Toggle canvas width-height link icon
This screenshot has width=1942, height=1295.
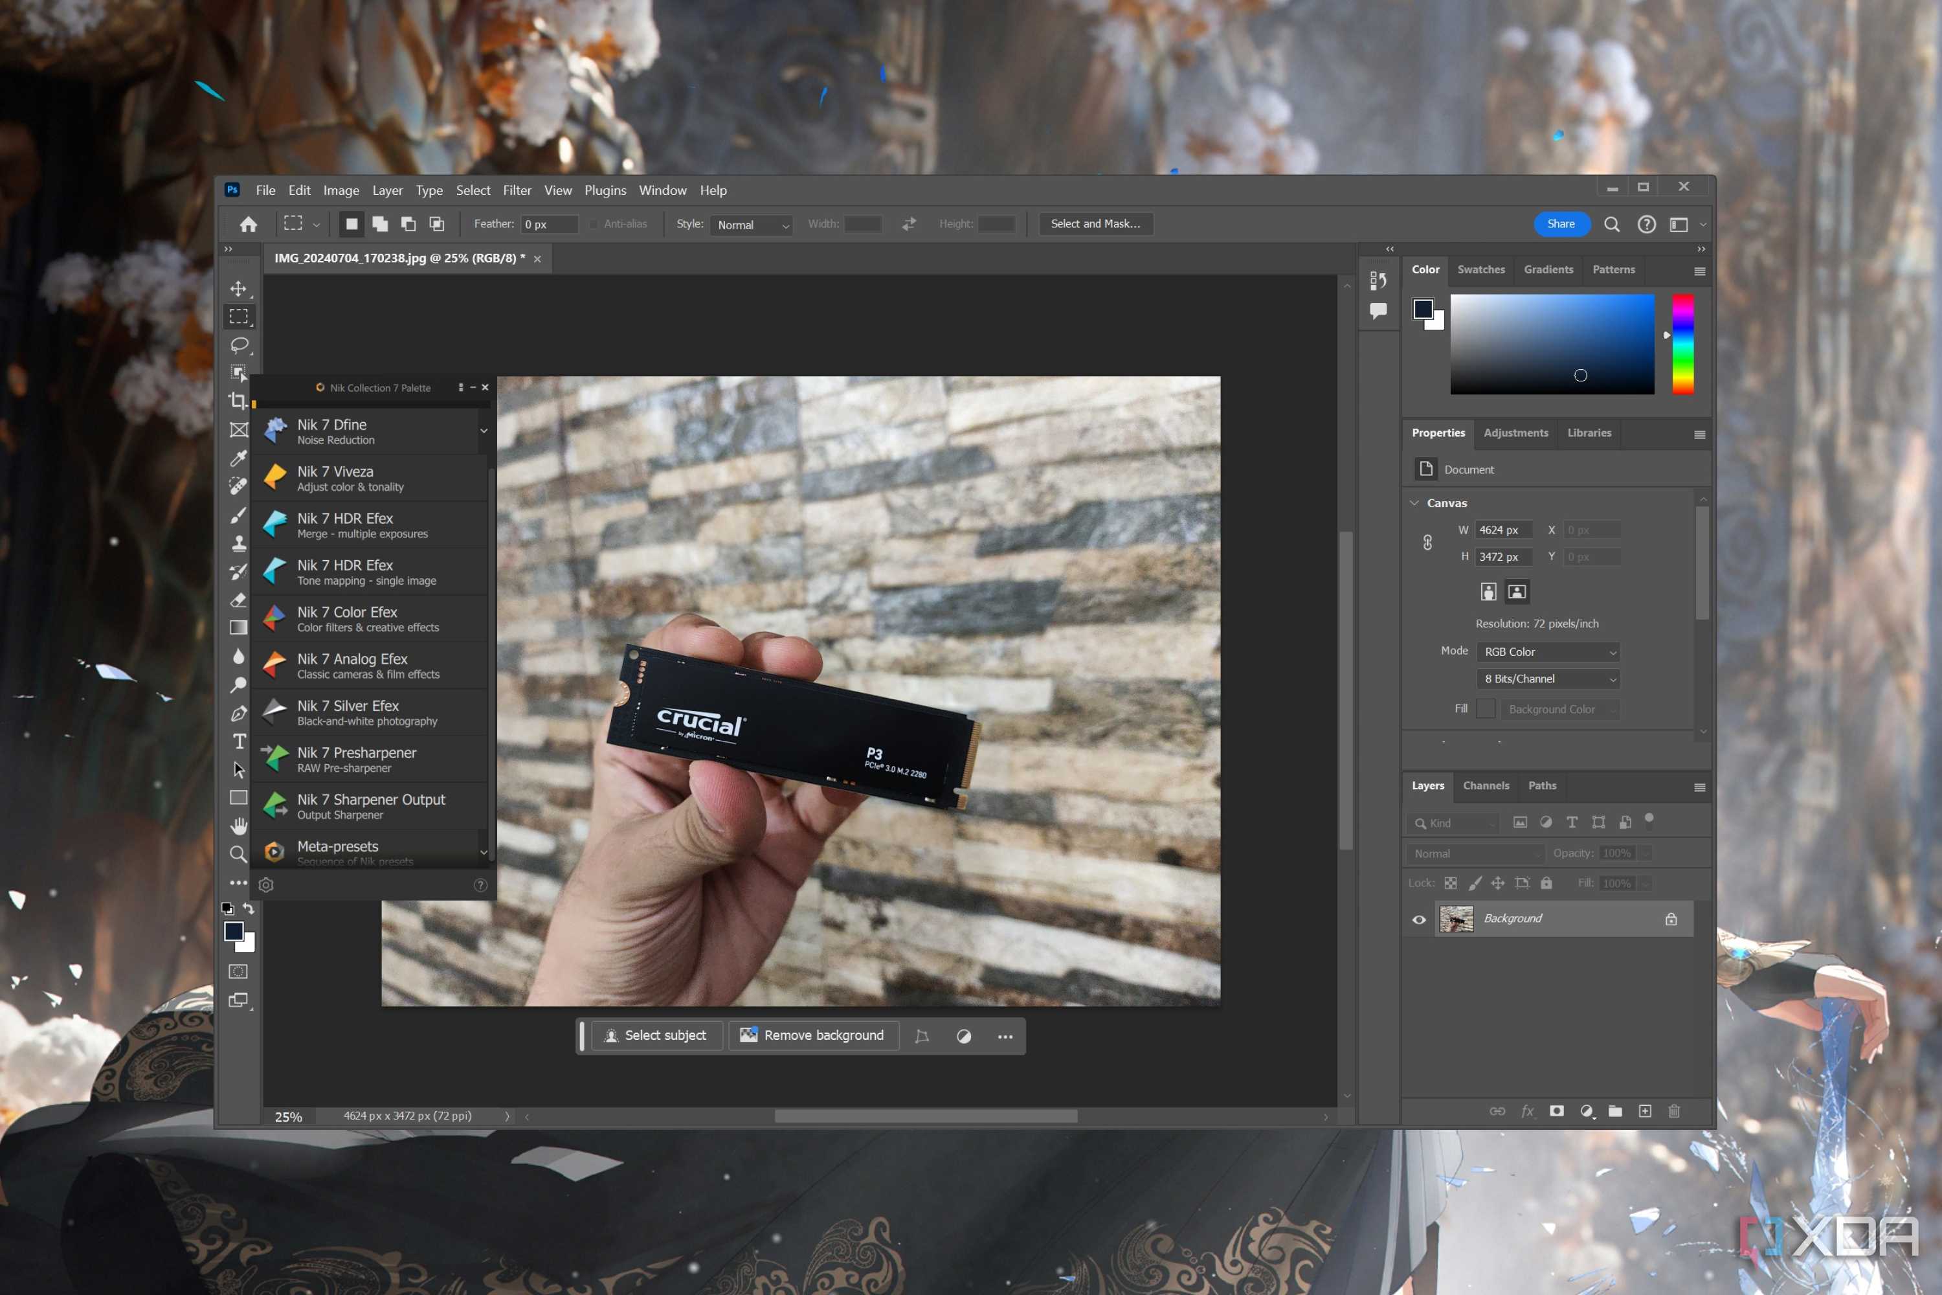(x=1427, y=543)
